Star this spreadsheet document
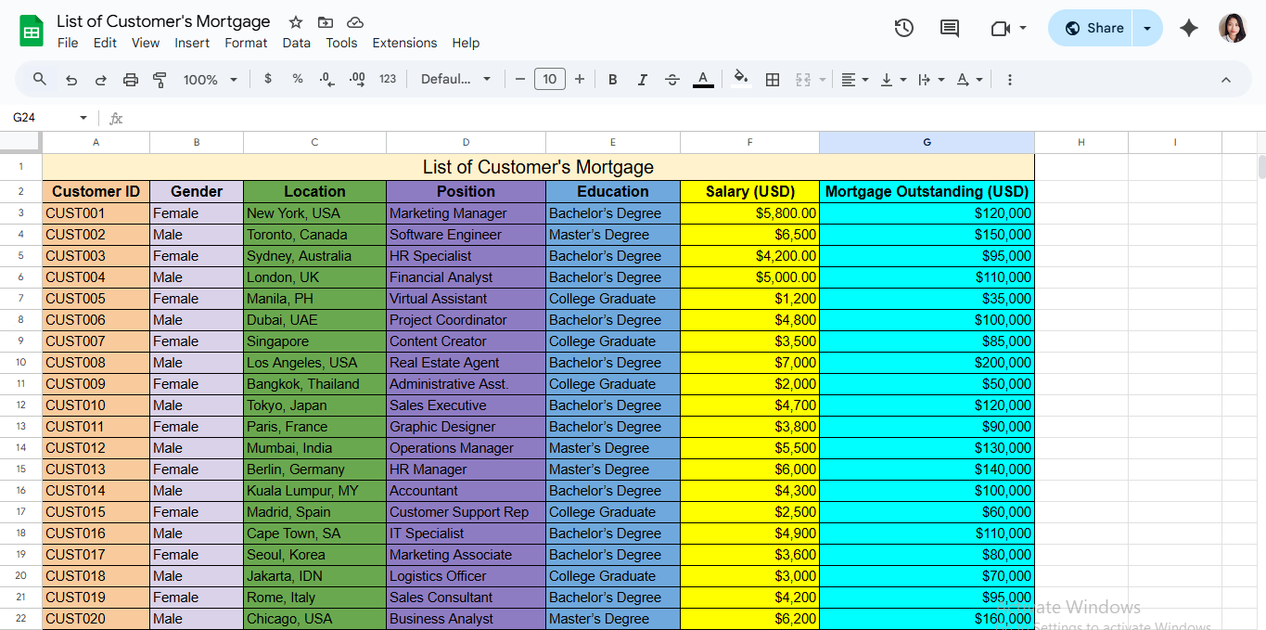 click(296, 22)
